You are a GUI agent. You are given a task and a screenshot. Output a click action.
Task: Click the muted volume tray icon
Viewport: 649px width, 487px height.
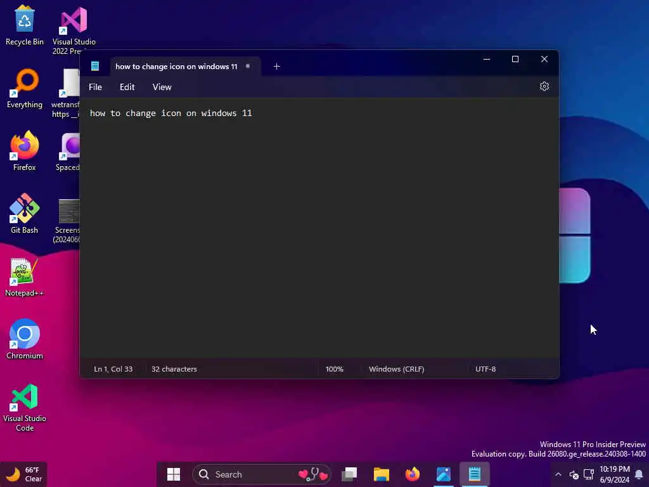tap(574, 474)
